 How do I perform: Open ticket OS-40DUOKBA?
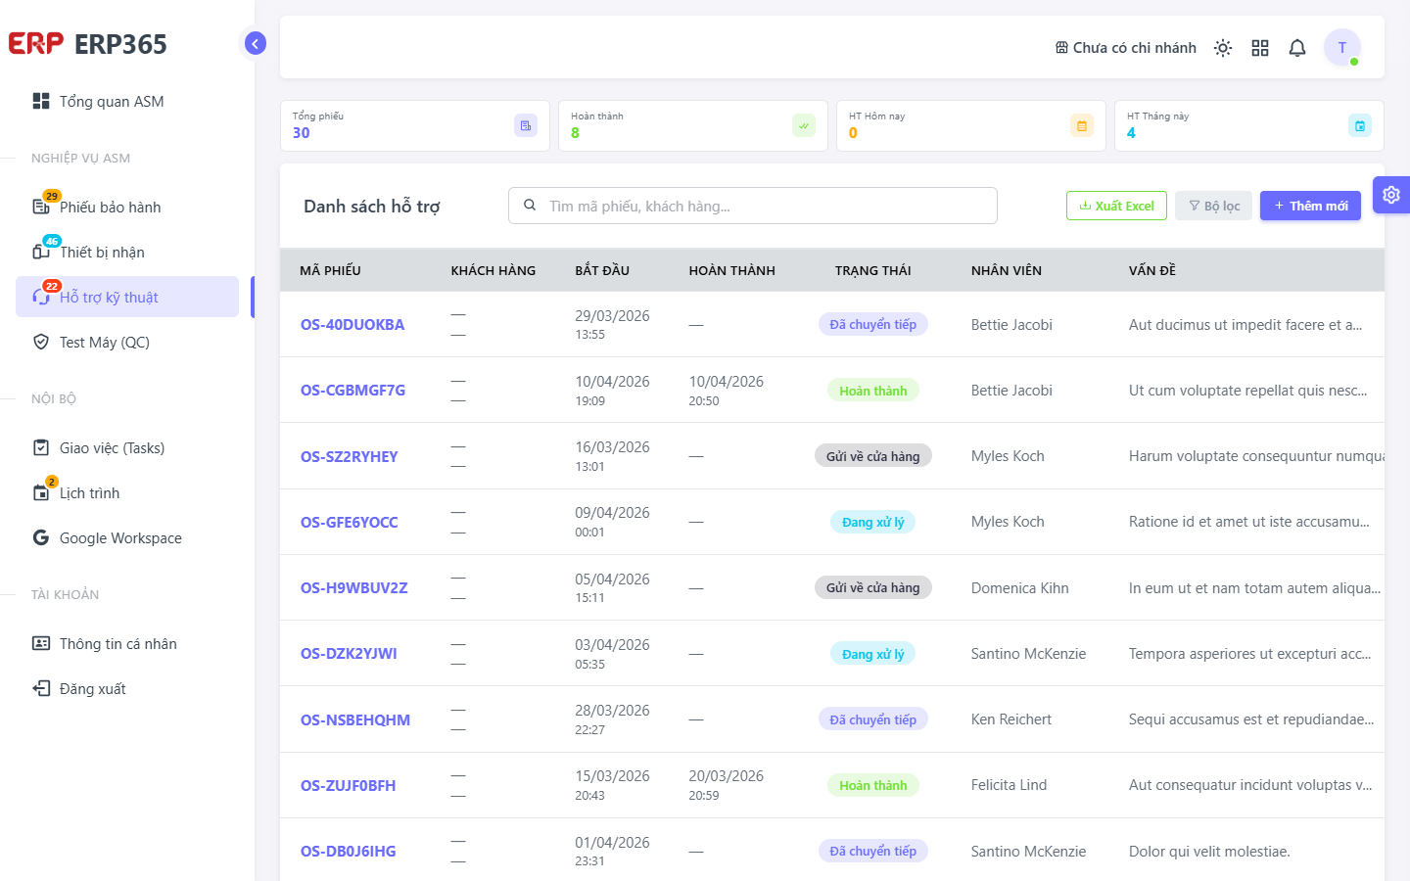tap(352, 324)
